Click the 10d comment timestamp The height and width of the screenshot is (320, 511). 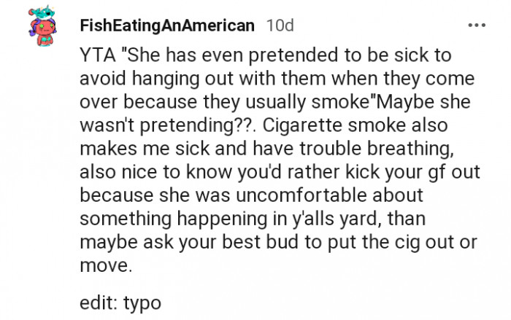[281, 26]
